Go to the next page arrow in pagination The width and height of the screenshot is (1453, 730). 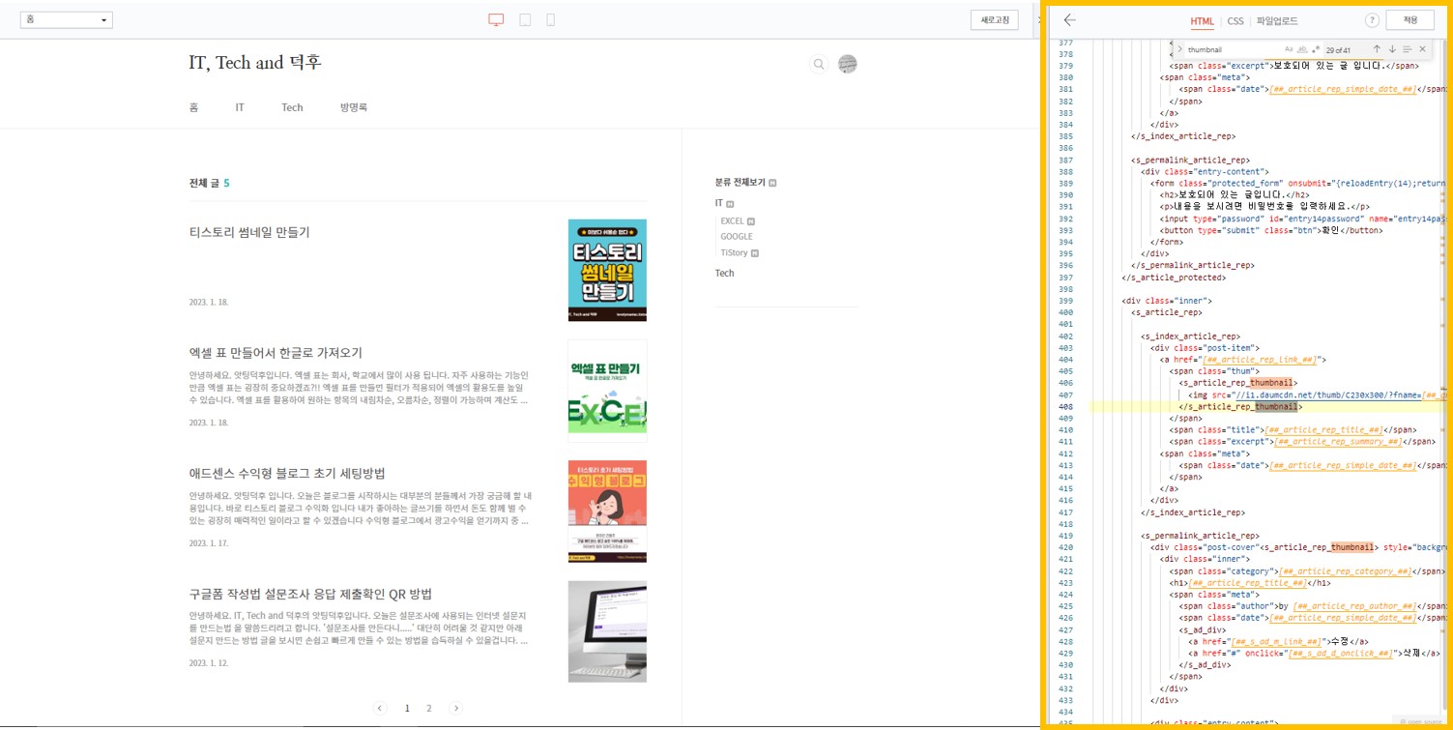tap(456, 708)
